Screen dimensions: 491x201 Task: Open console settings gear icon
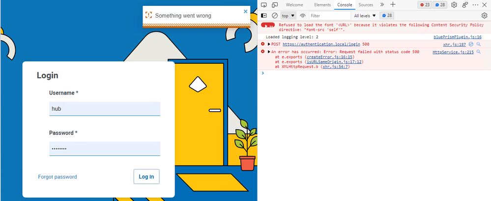click(484, 15)
